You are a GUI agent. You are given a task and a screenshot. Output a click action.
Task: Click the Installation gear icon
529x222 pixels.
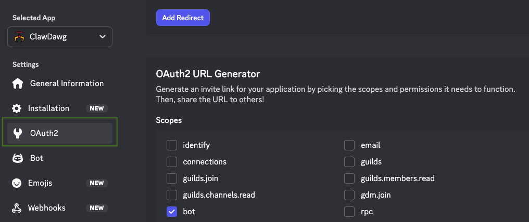17,108
